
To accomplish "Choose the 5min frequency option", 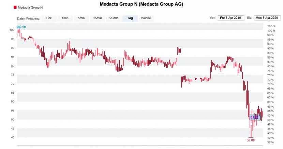I will click(81, 18).
